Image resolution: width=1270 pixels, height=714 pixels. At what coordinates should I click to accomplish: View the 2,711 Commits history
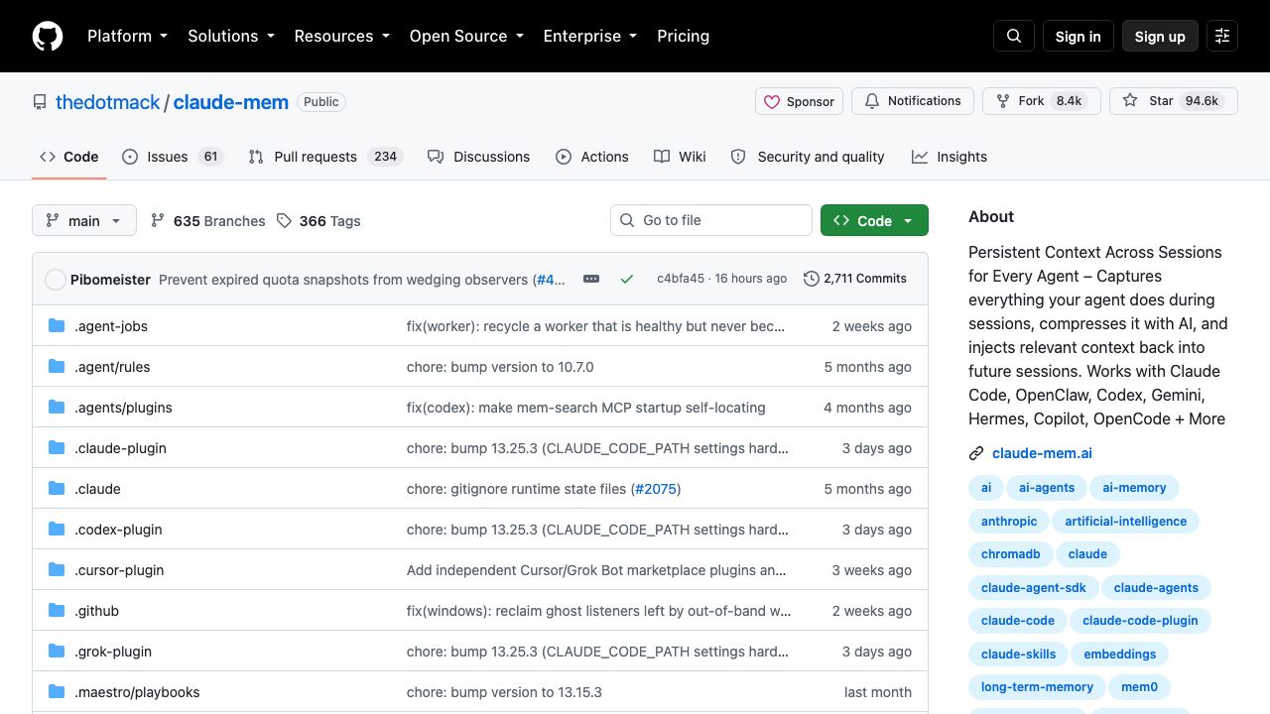(855, 279)
